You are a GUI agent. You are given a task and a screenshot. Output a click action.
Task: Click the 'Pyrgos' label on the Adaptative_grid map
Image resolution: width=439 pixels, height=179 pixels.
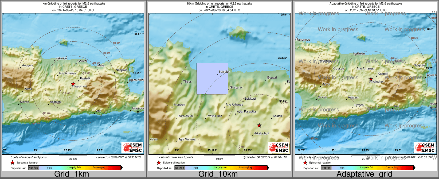click(359, 105)
